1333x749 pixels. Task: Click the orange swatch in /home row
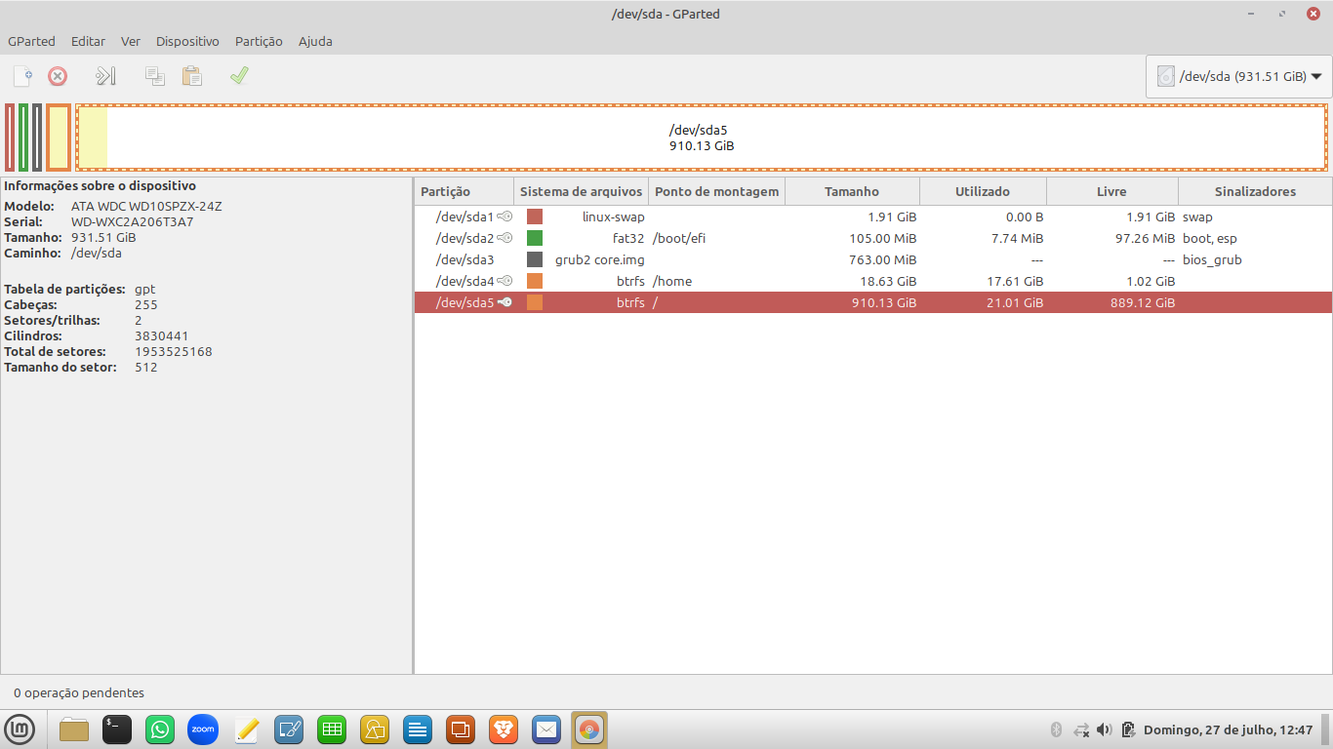click(535, 281)
